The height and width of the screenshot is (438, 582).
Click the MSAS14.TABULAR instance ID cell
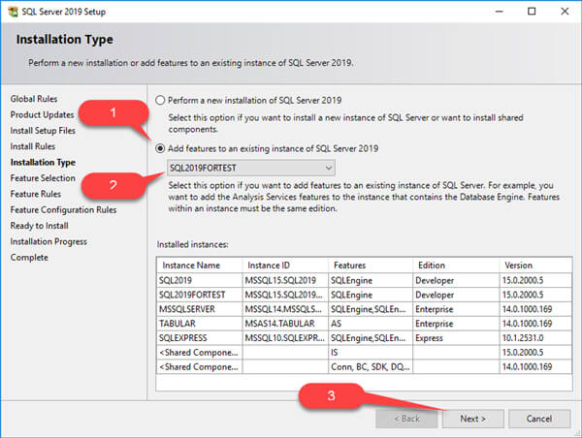point(285,324)
